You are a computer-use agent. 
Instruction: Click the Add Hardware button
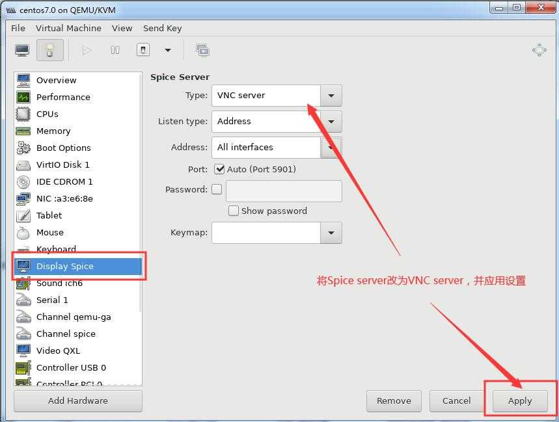click(x=78, y=401)
